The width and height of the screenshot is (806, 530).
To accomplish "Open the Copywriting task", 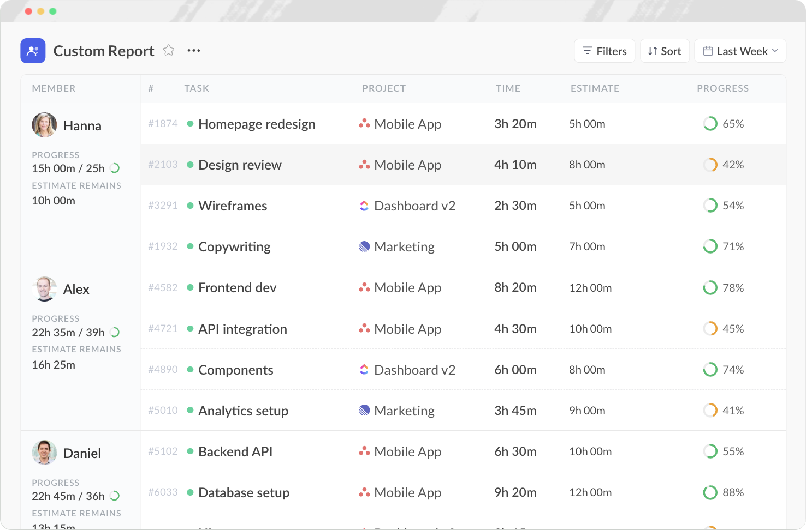I will pyautogui.click(x=234, y=247).
